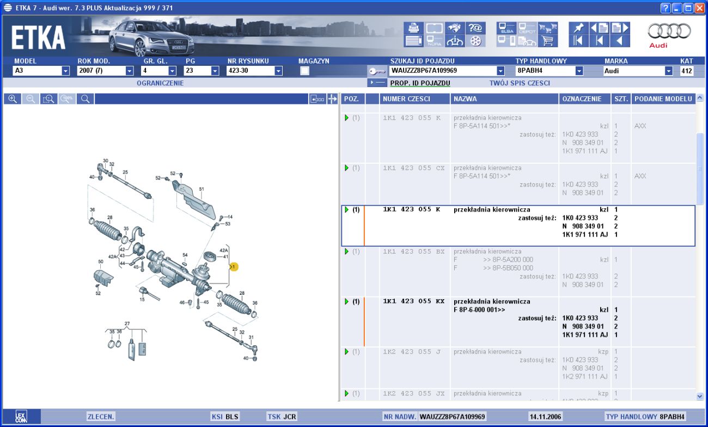Select part number 1K2 423 055 J
Screen dimensions: 708x427
click(411, 352)
